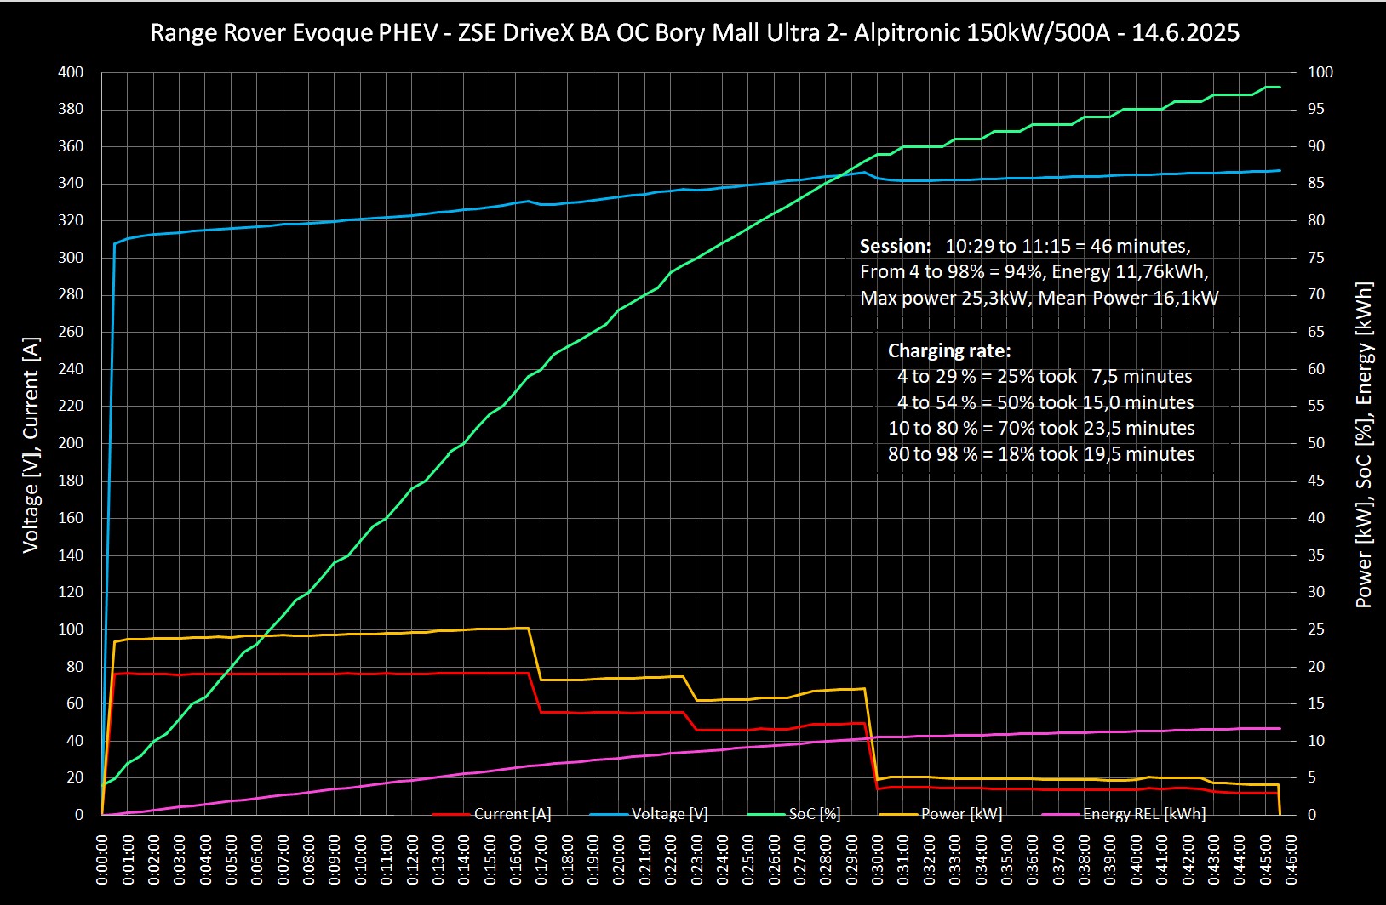Click the green legend line for SoC
The width and height of the screenshot is (1386, 905).
[766, 815]
